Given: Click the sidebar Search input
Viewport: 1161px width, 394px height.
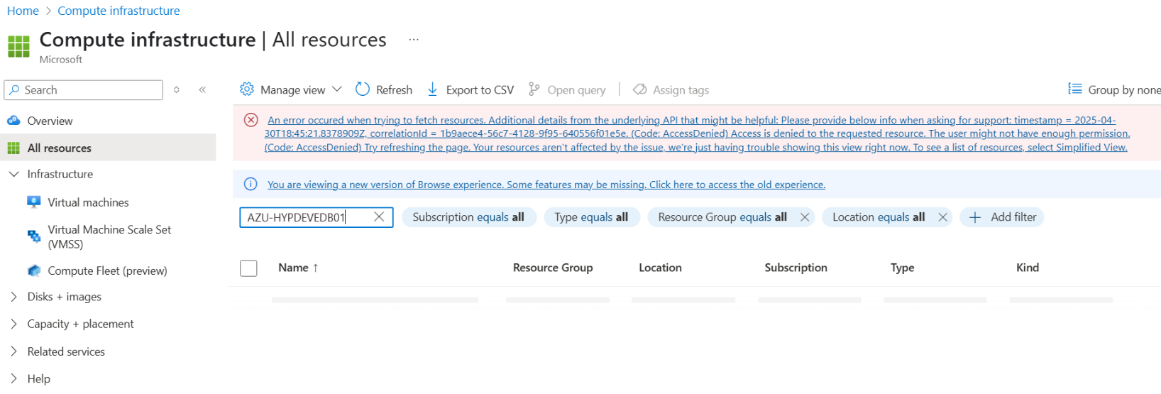Looking at the screenshot, I should point(84,89).
